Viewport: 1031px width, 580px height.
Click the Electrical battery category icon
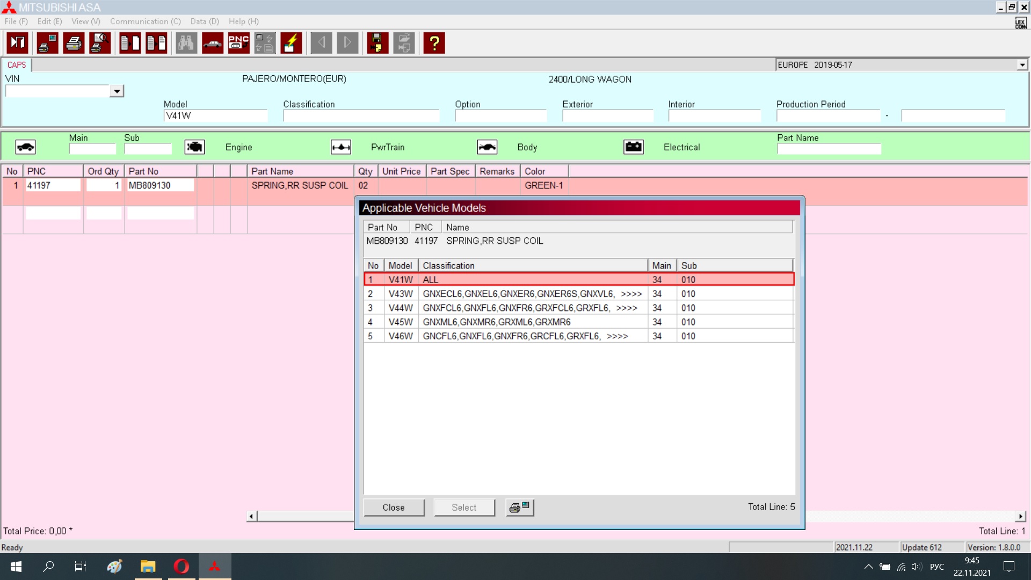(634, 147)
